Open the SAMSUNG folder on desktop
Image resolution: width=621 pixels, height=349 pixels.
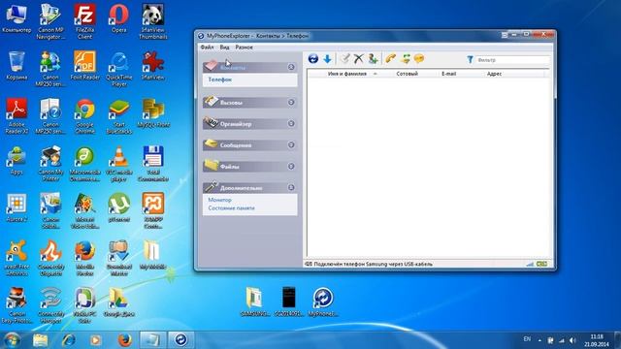[x=254, y=302]
